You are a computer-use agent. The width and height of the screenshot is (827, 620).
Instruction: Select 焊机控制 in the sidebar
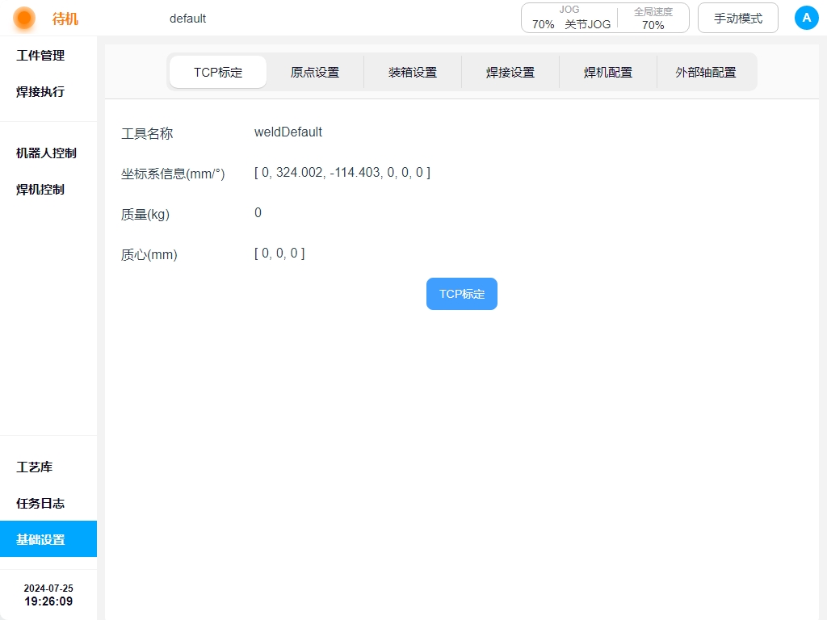coord(40,190)
